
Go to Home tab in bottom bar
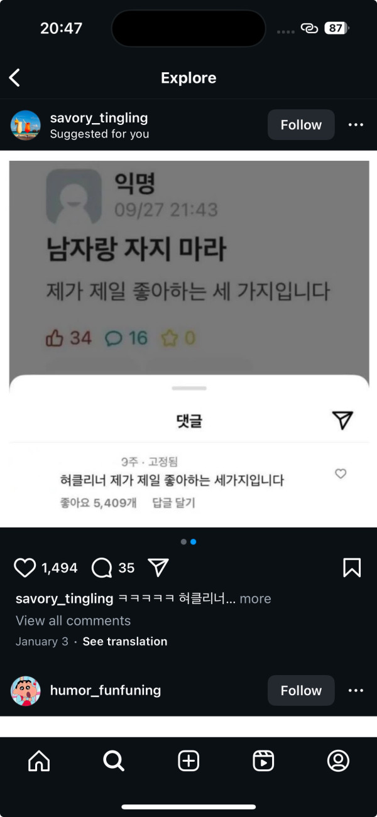pyautogui.click(x=39, y=761)
